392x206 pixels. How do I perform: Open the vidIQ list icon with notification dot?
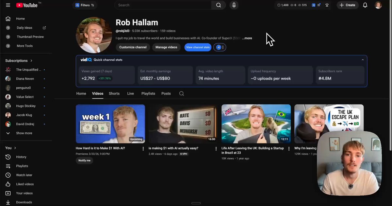pyautogui.click(x=319, y=5)
